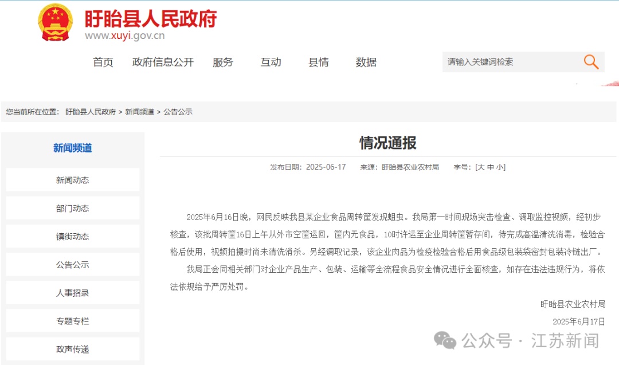619x365 pixels.
Task: Open the 数据 navigation tab
Action: (366, 62)
